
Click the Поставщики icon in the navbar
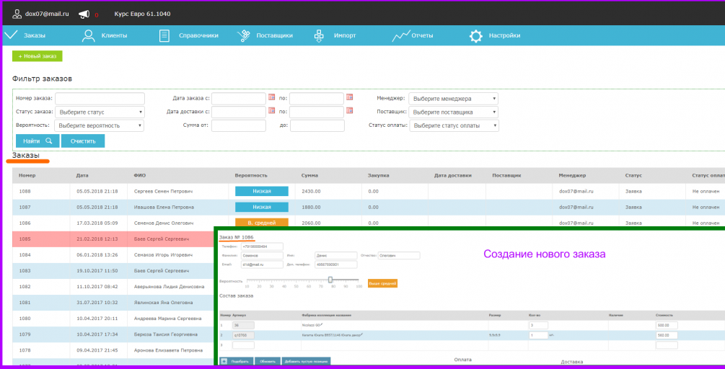coord(244,35)
